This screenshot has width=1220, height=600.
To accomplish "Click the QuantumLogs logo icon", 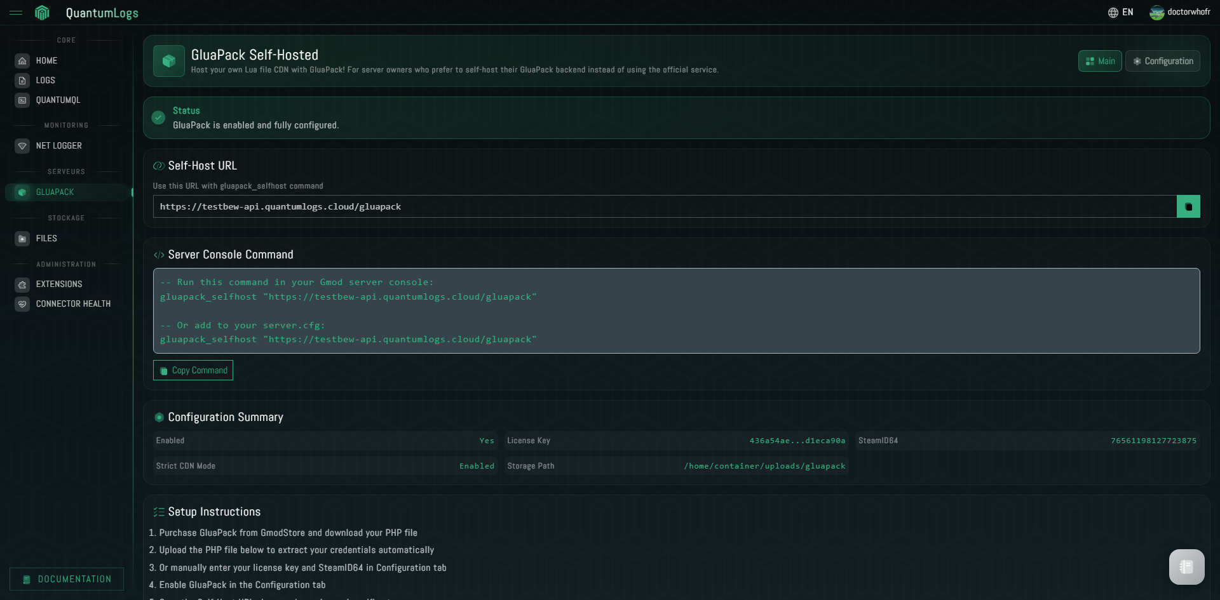I will (42, 13).
